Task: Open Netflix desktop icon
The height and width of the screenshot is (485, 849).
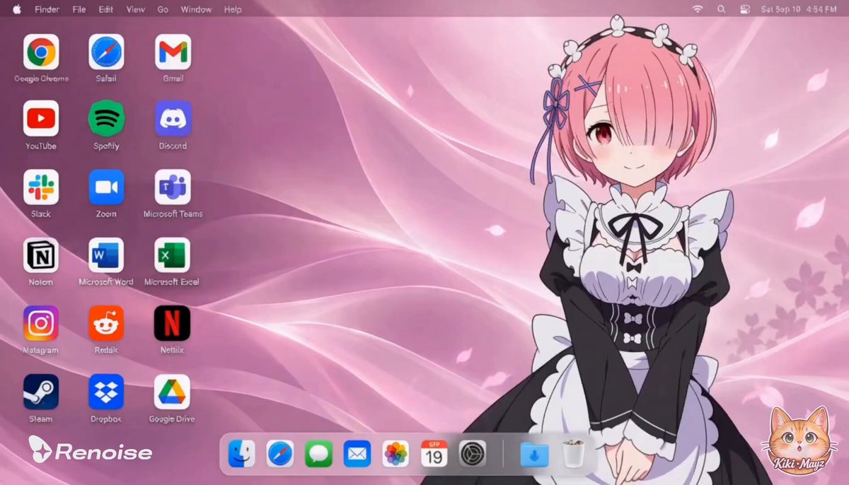Action: [173, 323]
